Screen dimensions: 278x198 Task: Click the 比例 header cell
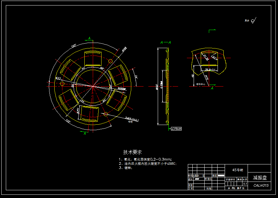[x=245, y=179]
